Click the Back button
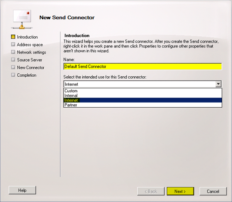This screenshot has height=202, width=232. click(151, 191)
